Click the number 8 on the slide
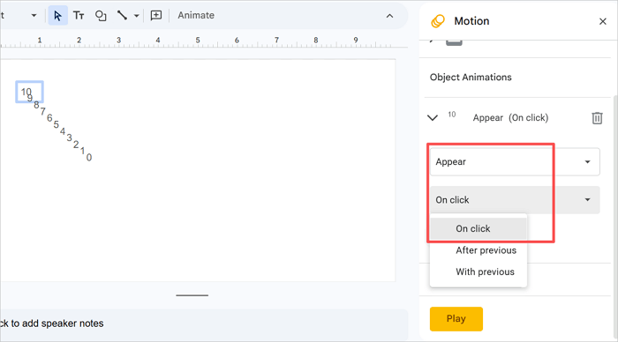Screen dimensions: 618x342 coord(36,105)
